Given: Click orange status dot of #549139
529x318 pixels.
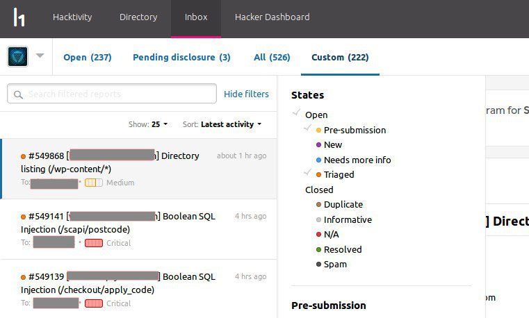Looking at the screenshot, I should tap(23, 277).
